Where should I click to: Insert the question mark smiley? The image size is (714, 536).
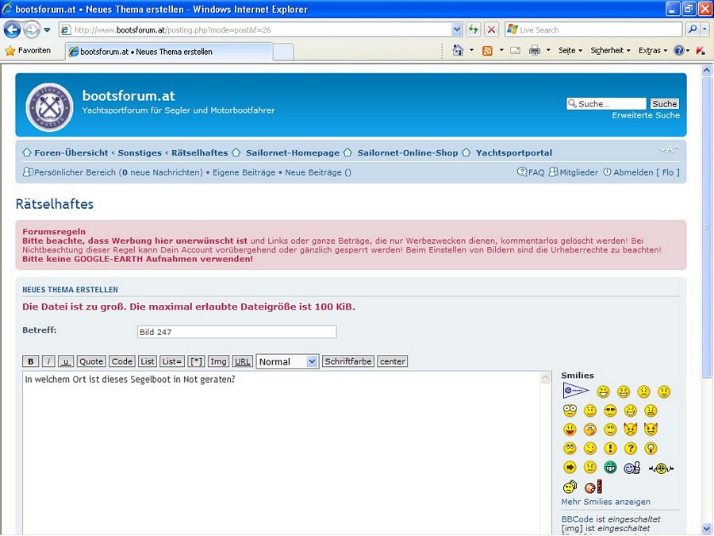pos(631,449)
